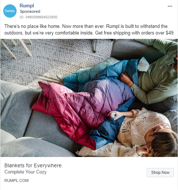The width and height of the screenshot is (178, 190).
Task: Open the three-dot post options menu
Action: click(x=170, y=6)
